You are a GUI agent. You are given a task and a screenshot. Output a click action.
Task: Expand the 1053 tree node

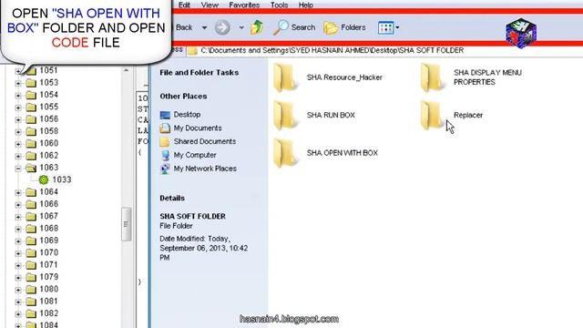(18, 83)
